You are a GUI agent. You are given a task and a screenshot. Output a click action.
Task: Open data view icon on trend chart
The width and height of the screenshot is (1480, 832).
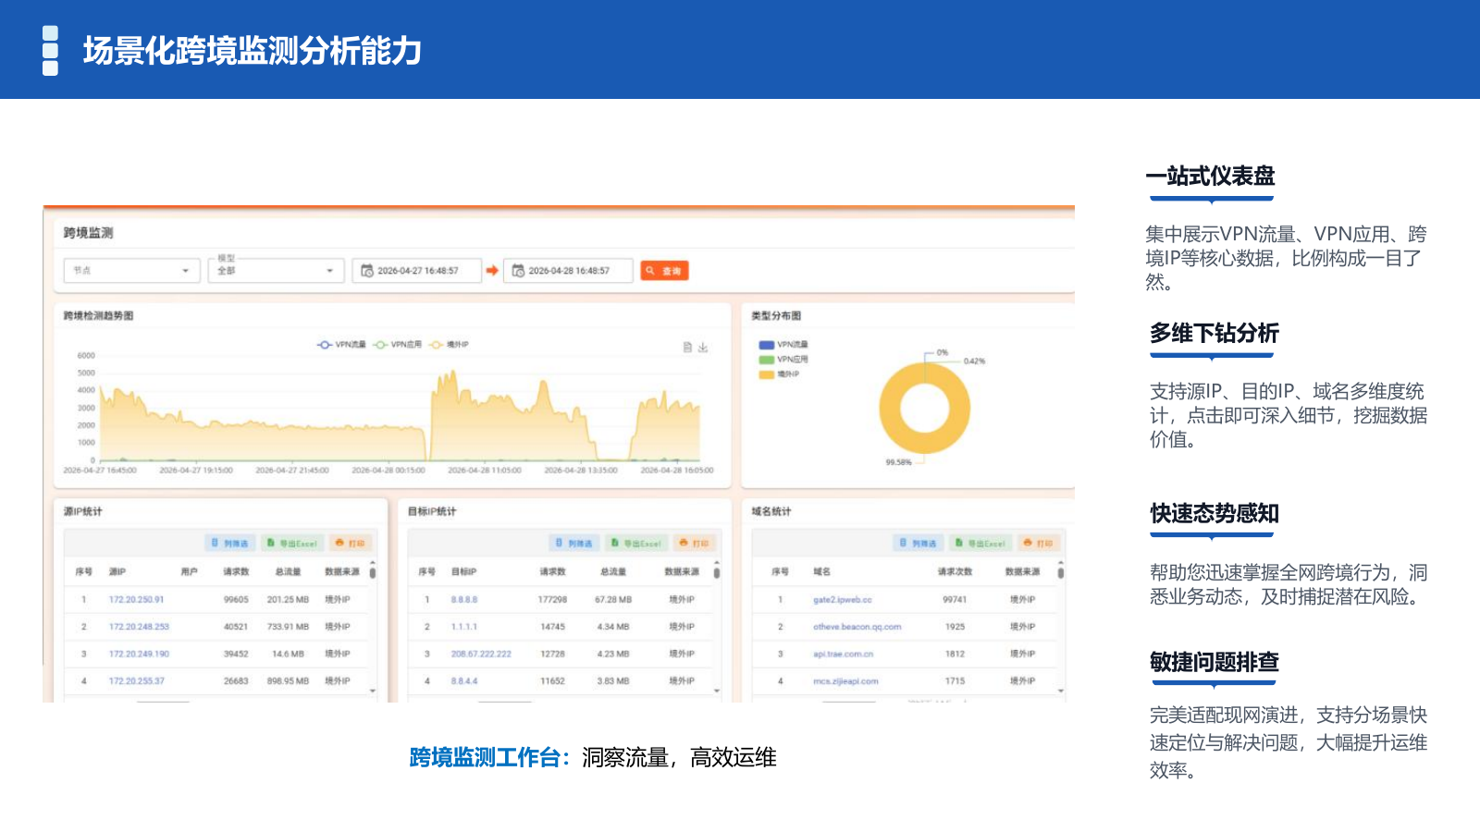(687, 348)
